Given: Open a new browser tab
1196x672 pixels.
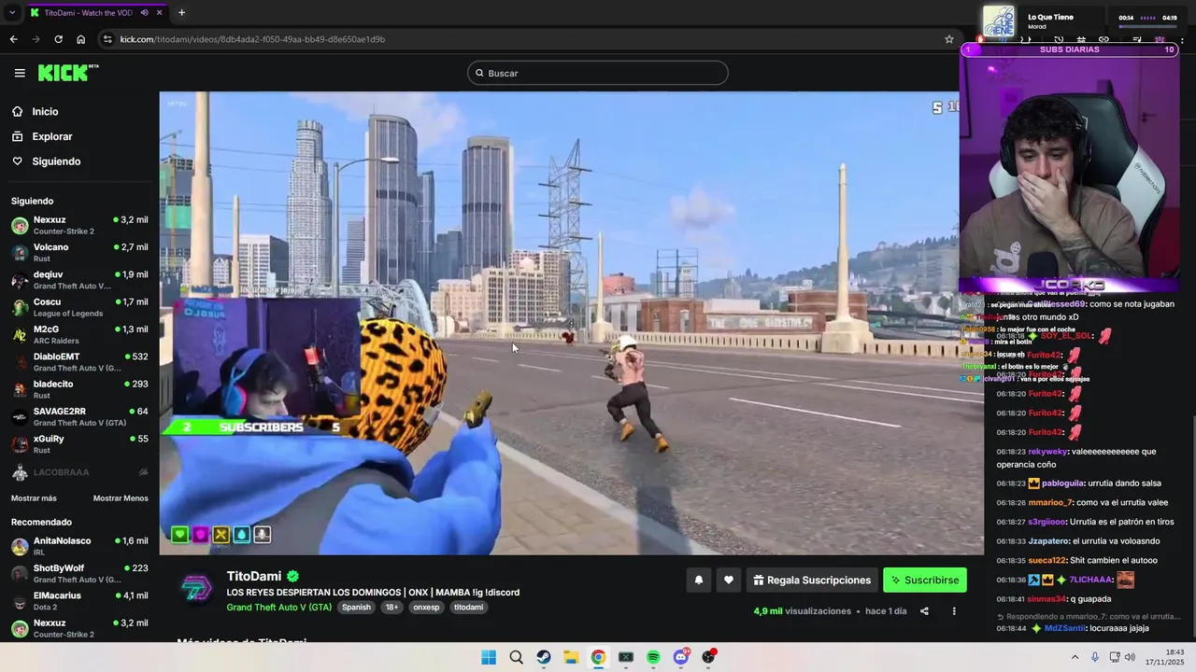Looking at the screenshot, I should [x=181, y=13].
